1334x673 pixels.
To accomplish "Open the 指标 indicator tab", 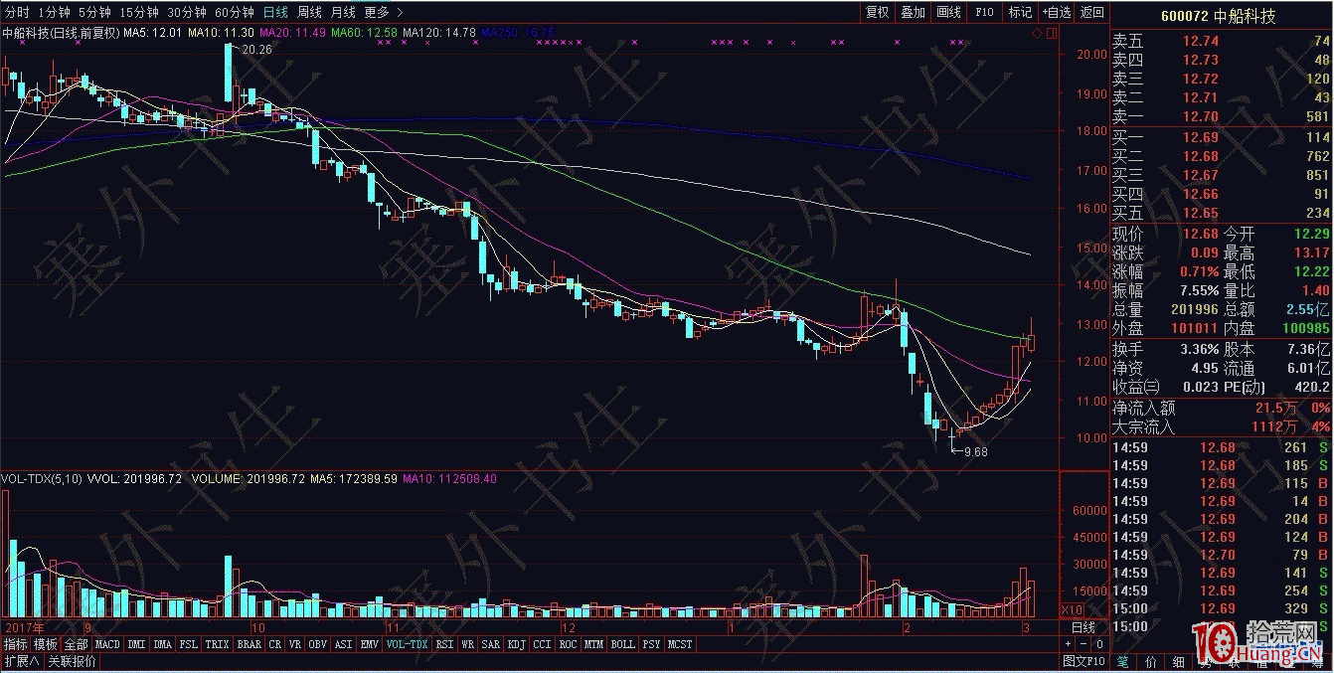I will pos(16,644).
